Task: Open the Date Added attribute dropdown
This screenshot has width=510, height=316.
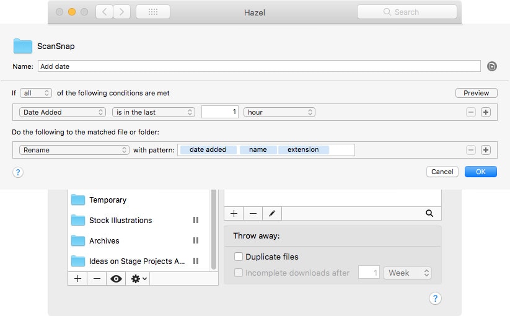Action: coord(63,112)
